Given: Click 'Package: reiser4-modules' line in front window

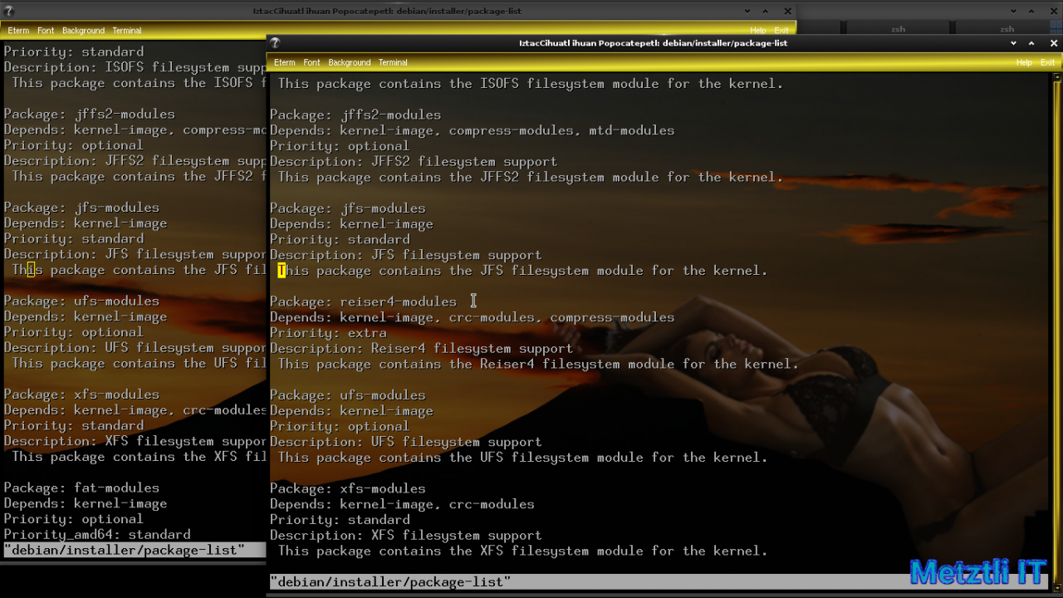Looking at the screenshot, I should tap(363, 301).
